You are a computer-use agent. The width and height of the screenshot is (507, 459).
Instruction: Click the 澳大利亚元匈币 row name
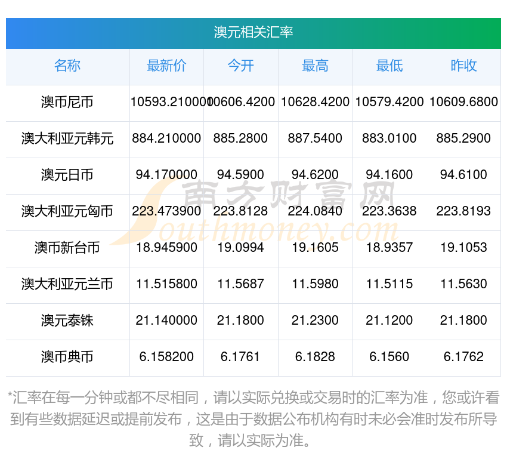[x=67, y=211]
